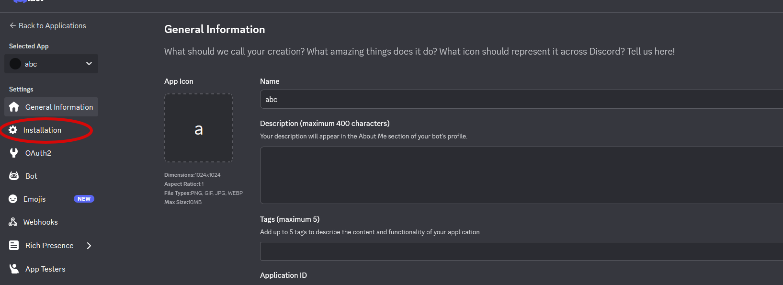Click the NEW badge next to Emojis

click(x=84, y=198)
